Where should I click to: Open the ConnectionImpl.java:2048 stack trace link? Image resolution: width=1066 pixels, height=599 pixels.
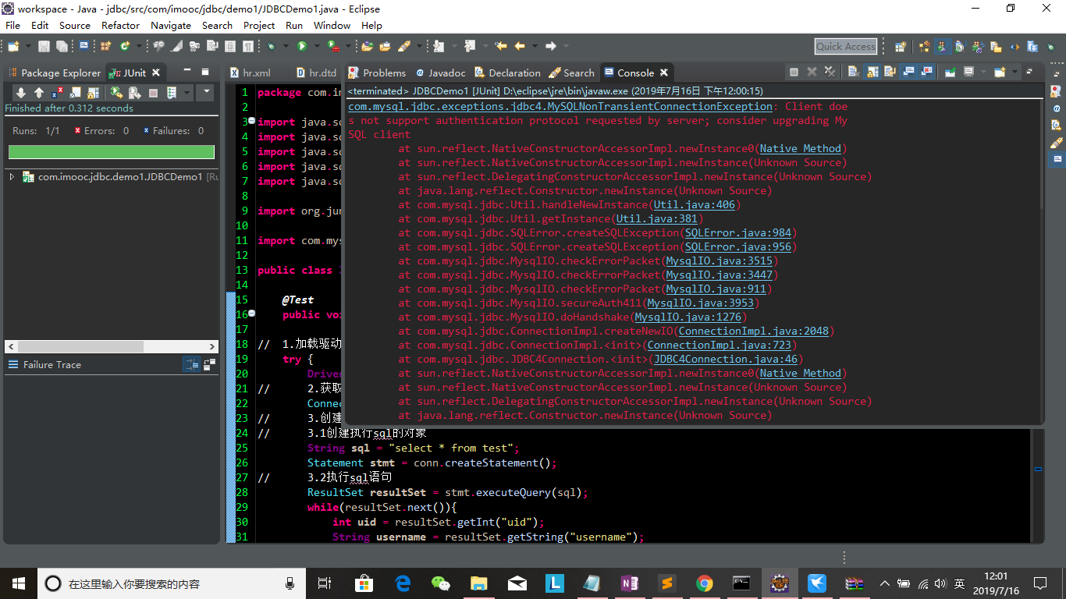point(754,331)
